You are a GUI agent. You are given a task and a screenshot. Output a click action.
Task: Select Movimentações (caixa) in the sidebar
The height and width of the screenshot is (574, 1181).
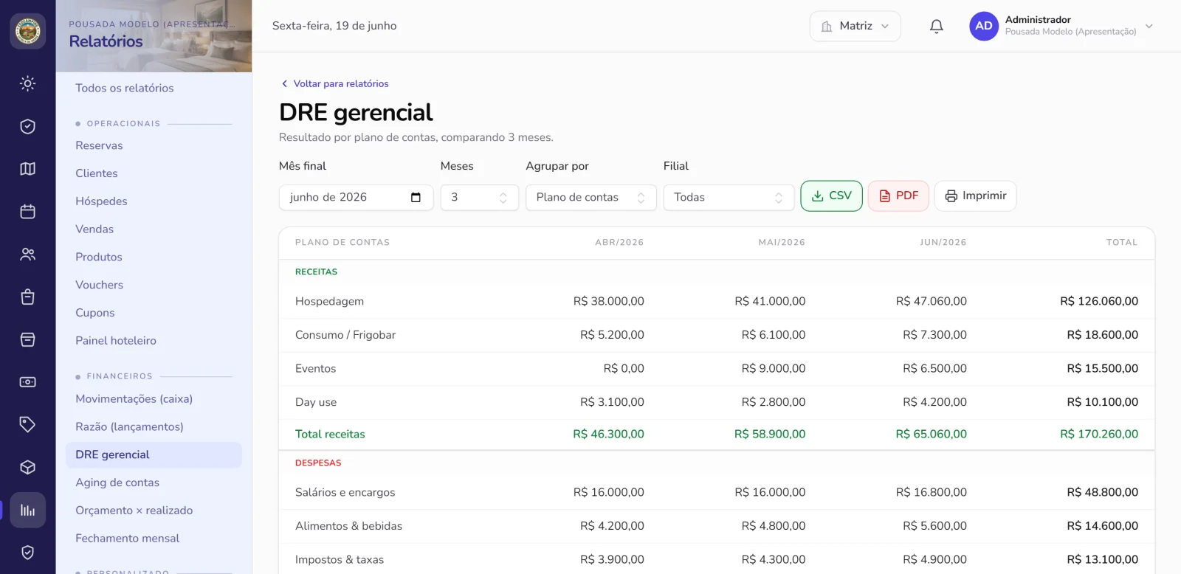[x=134, y=399]
